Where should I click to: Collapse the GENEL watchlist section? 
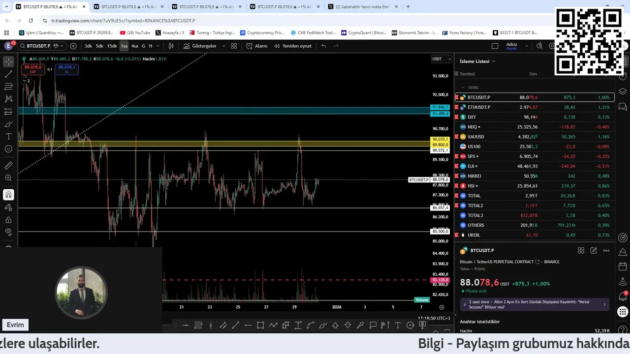click(x=463, y=88)
